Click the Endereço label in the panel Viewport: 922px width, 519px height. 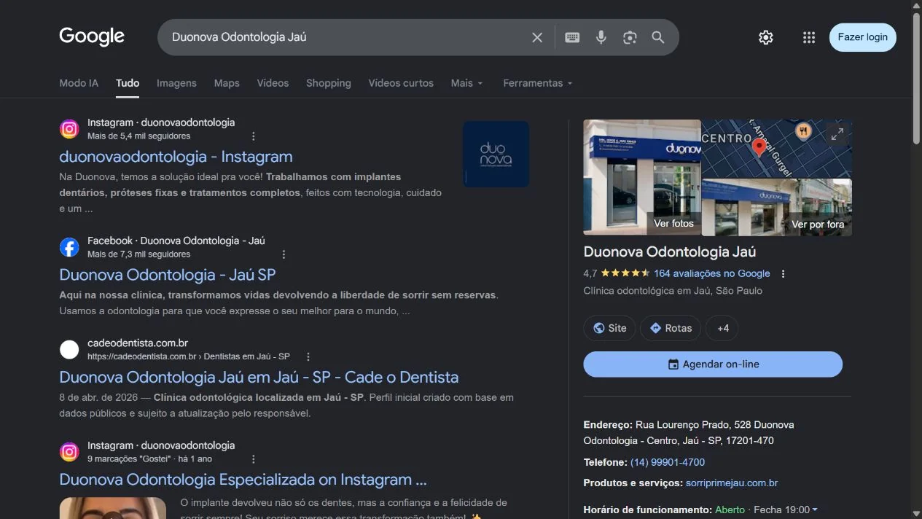[x=608, y=424]
